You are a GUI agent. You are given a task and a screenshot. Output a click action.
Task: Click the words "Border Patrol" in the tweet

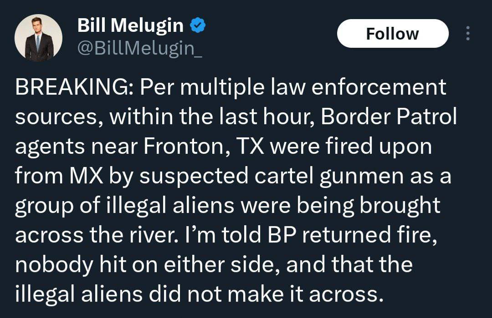[389, 116]
